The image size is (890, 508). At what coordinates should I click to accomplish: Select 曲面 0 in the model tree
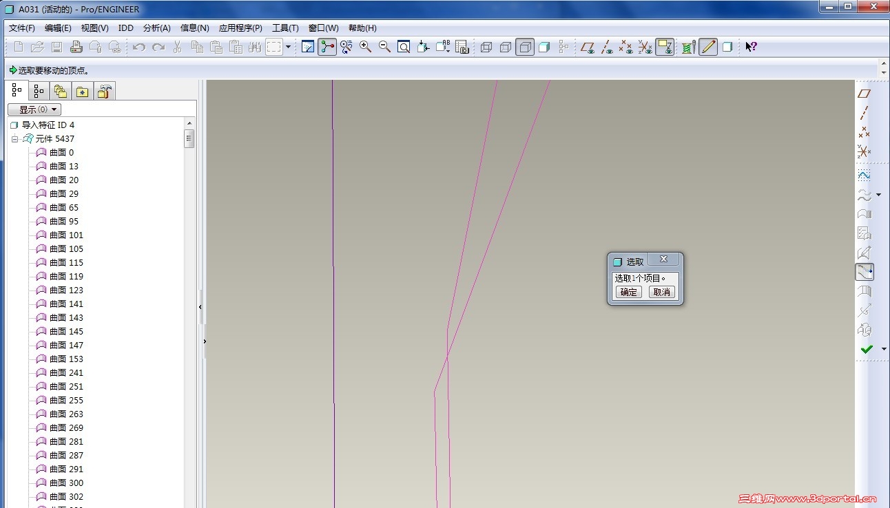pos(61,153)
